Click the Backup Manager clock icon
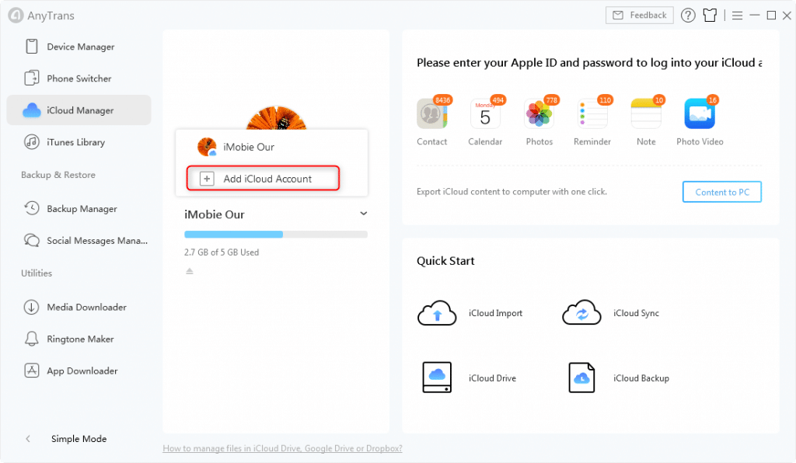Screen dimensions: 796x463 [x=31, y=208]
